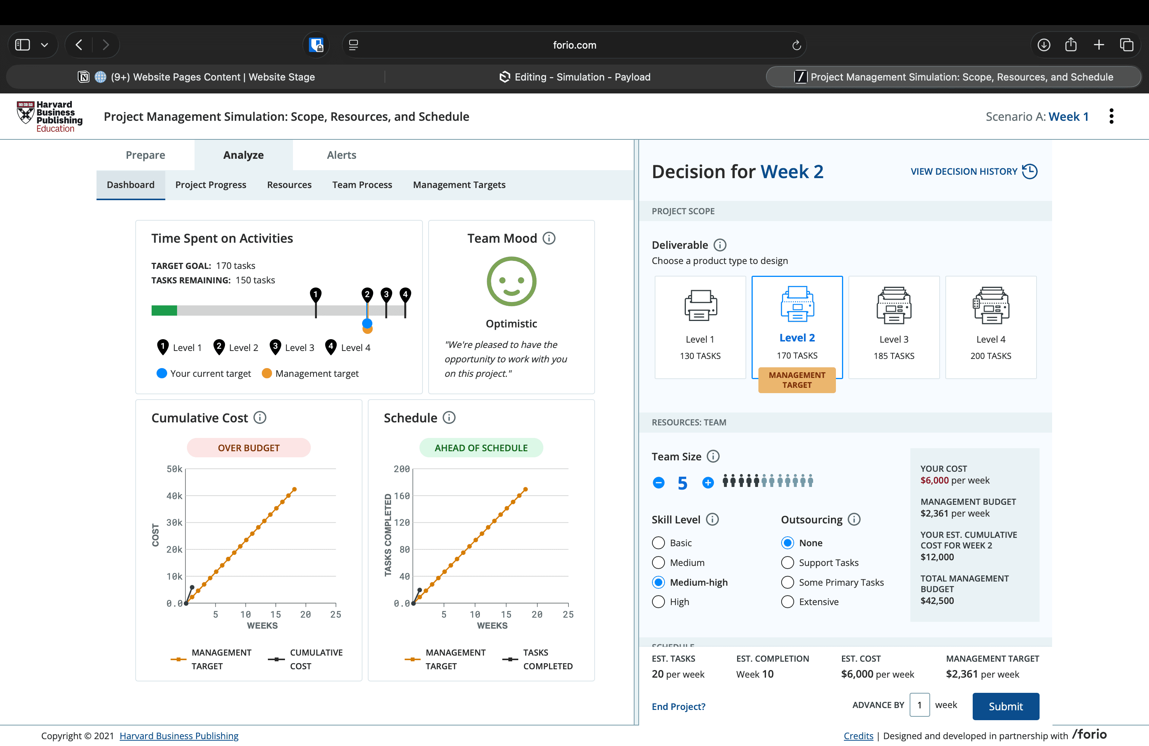Select the Level 3 185 tasks deliverable
The width and height of the screenshot is (1149, 746).
point(894,327)
